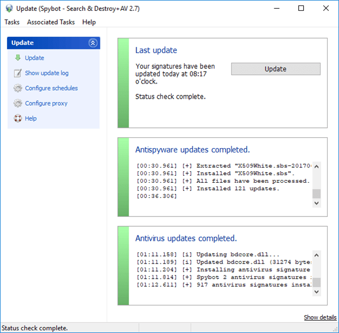Screen dimensions: 339x333
Task: Open the Tasks menu
Action: pos(12,22)
